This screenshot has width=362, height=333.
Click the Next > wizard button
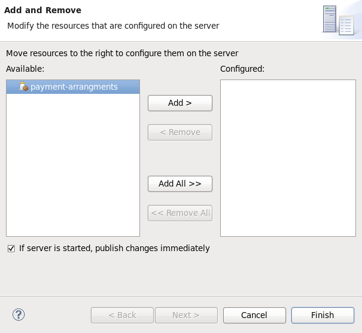(x=186, y=315)
